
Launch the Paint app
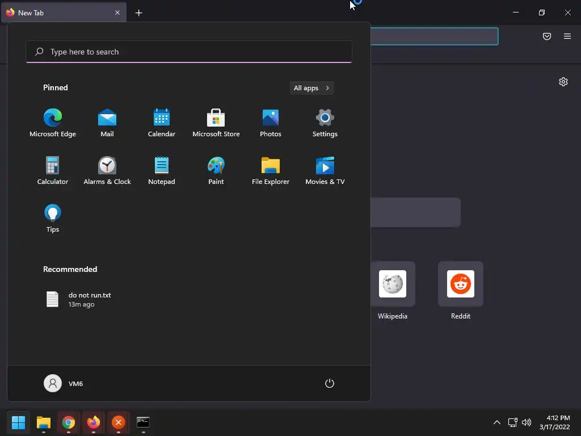click(216, 170)
